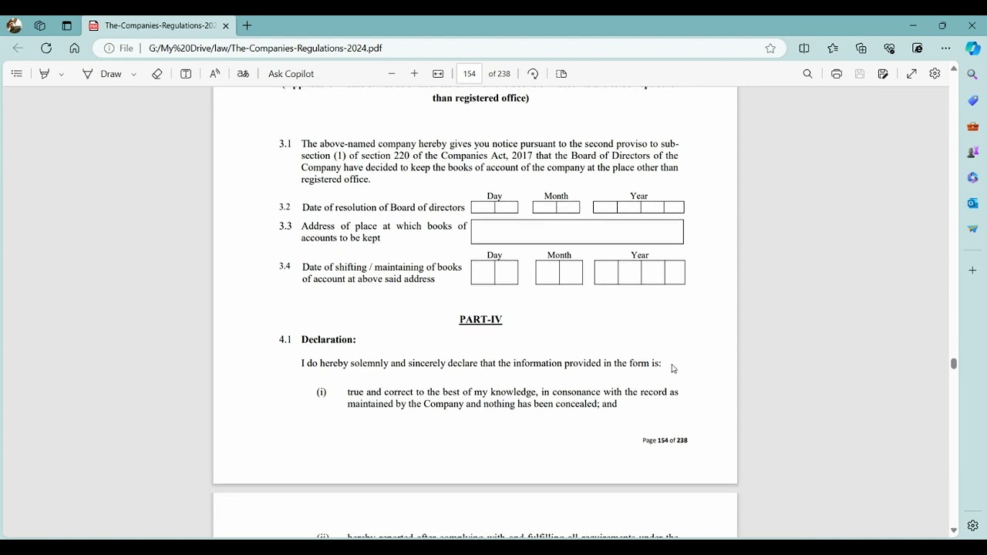
Task: Show the PDF table of contents
Action: click(x=16, y=74)
